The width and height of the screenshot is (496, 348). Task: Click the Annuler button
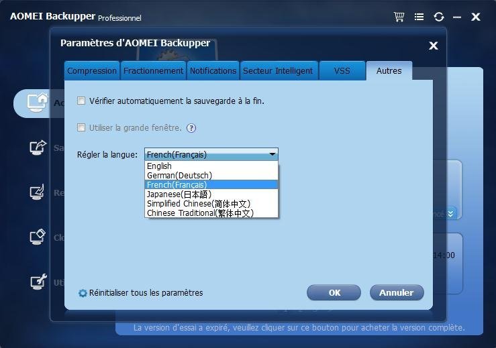[x=397, y=293]
